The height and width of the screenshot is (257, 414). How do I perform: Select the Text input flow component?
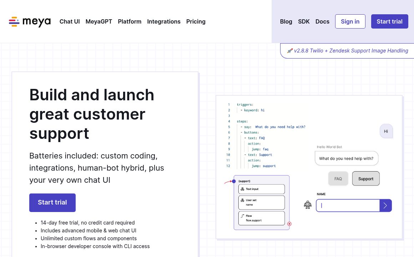[262, 189]
